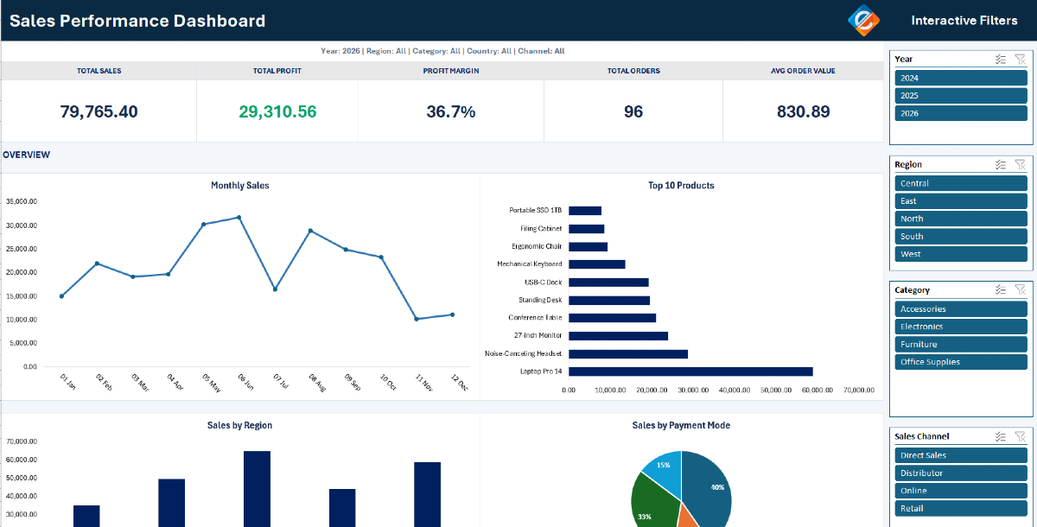Click the Total Orders value 96
The width and height of the screenshot is (1037, 527).
click(x=633, y=111)
